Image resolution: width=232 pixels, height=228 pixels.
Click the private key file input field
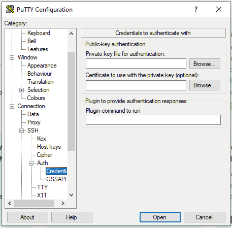coord(136,63)
